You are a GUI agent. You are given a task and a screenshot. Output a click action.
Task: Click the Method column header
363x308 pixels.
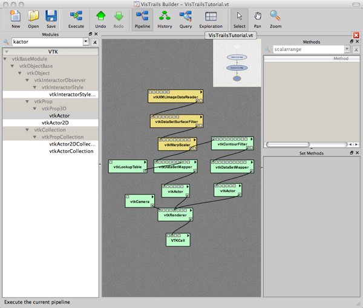(312, 58)
